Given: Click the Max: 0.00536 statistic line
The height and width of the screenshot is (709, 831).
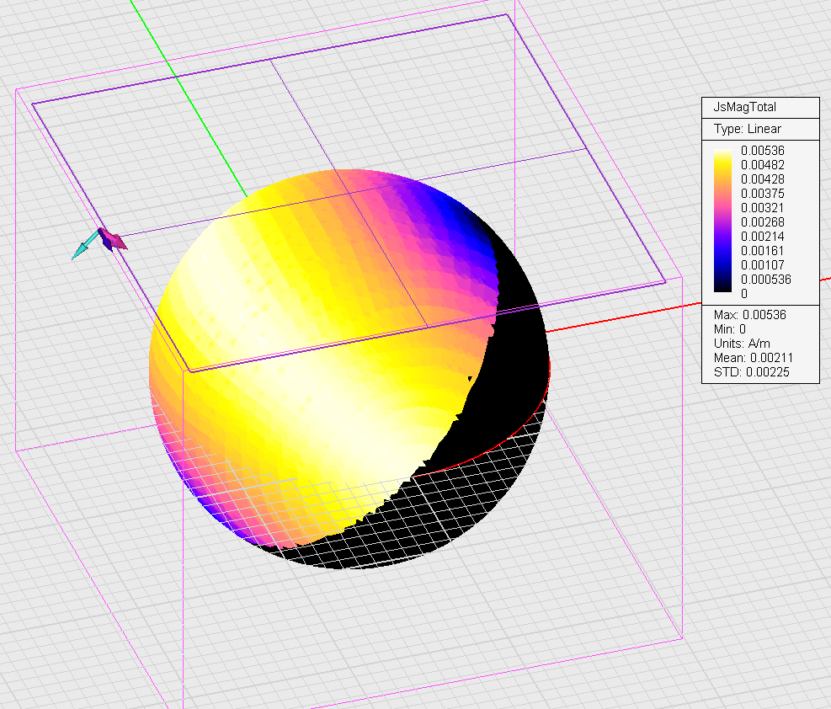Looking at the screenshot, I should [749, 315].
